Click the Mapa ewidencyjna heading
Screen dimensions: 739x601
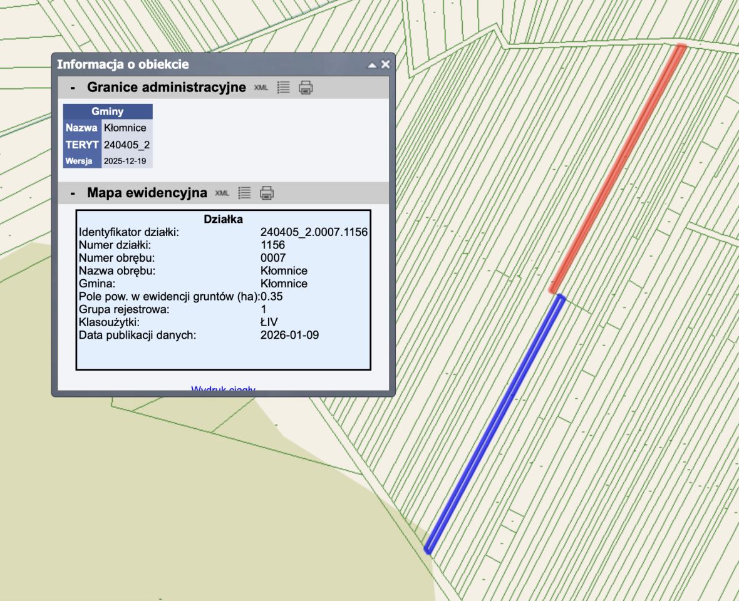point(147,193)
